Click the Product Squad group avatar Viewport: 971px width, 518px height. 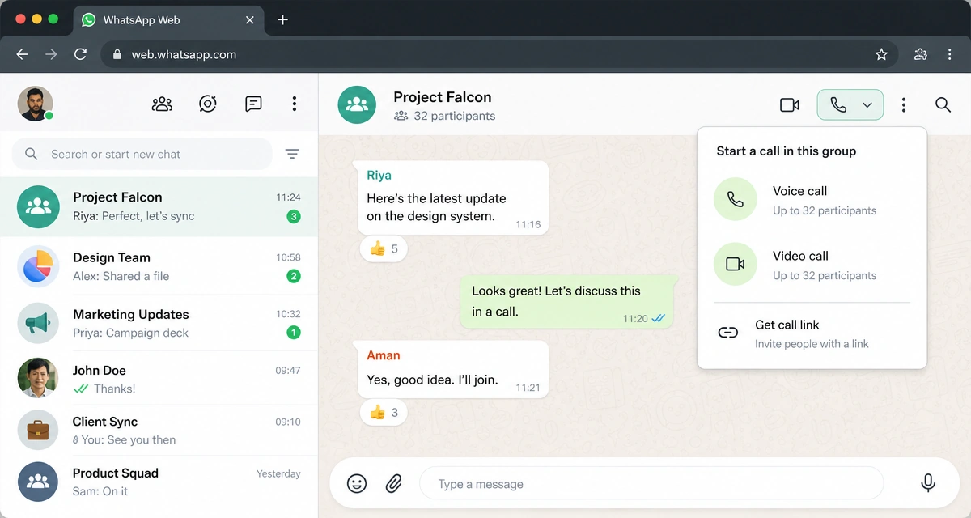pyautogui.click(x=38, y=482)
